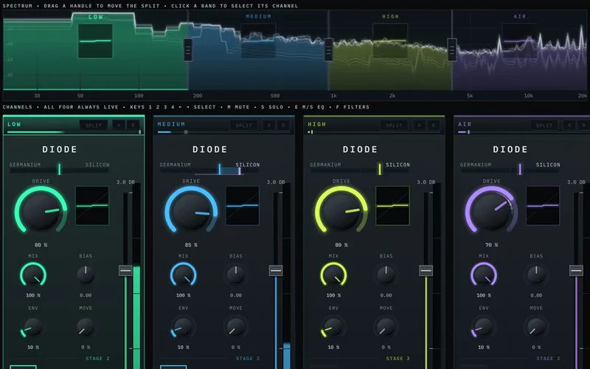590x369 pixels.
Task: Click the BIAS knob on AIR channel
Action: [536, 275]
